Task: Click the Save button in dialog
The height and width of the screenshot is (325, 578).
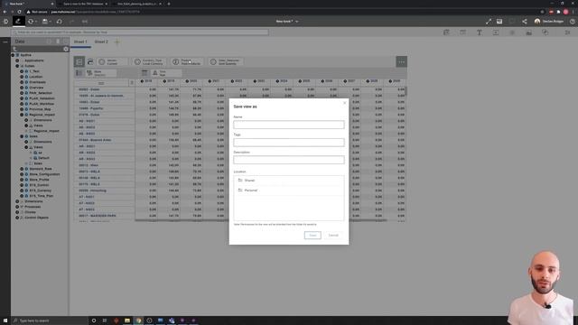Action: [312, 235]
